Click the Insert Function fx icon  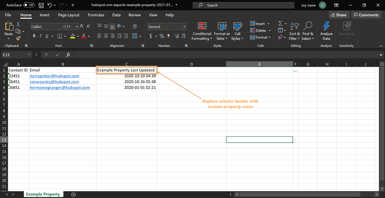pyautogui.click(x=68, y=55)
